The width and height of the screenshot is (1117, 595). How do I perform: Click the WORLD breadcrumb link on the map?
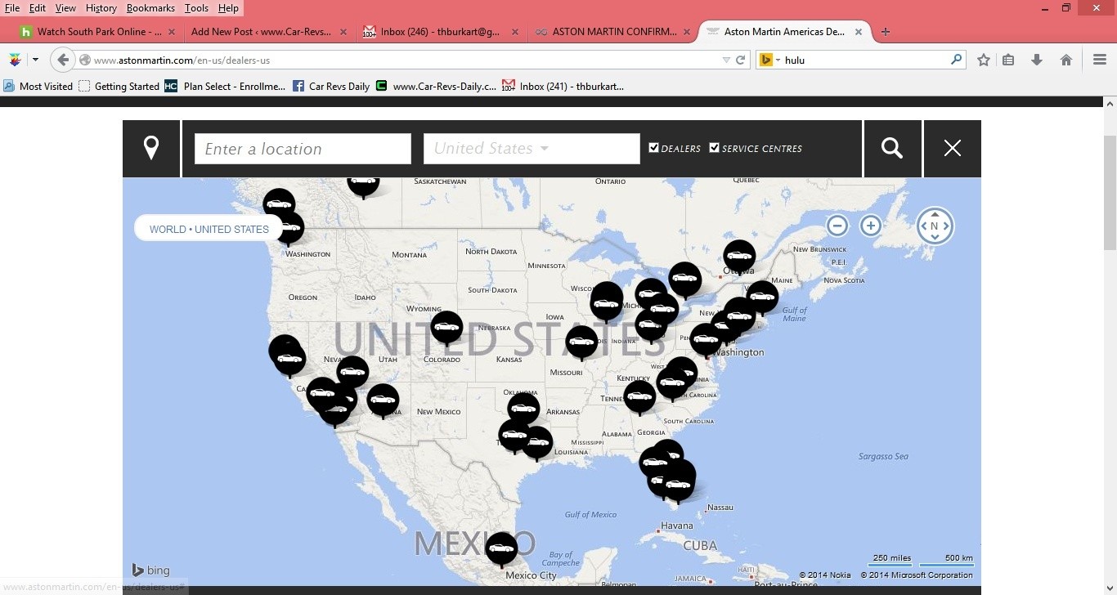tap(168, 229)
